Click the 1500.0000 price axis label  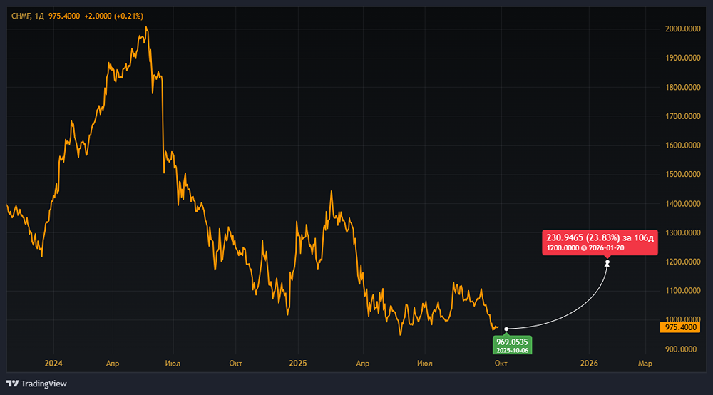click(x=682, y=174)
